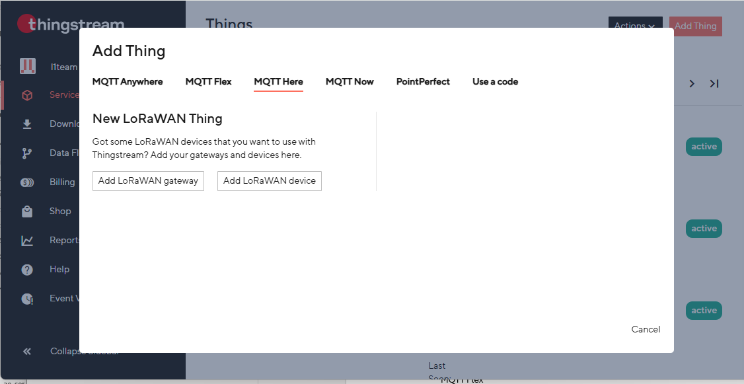Click the Services cube icon in sidebar
This screenshot has width=744, height=384.
pos(27,95)
